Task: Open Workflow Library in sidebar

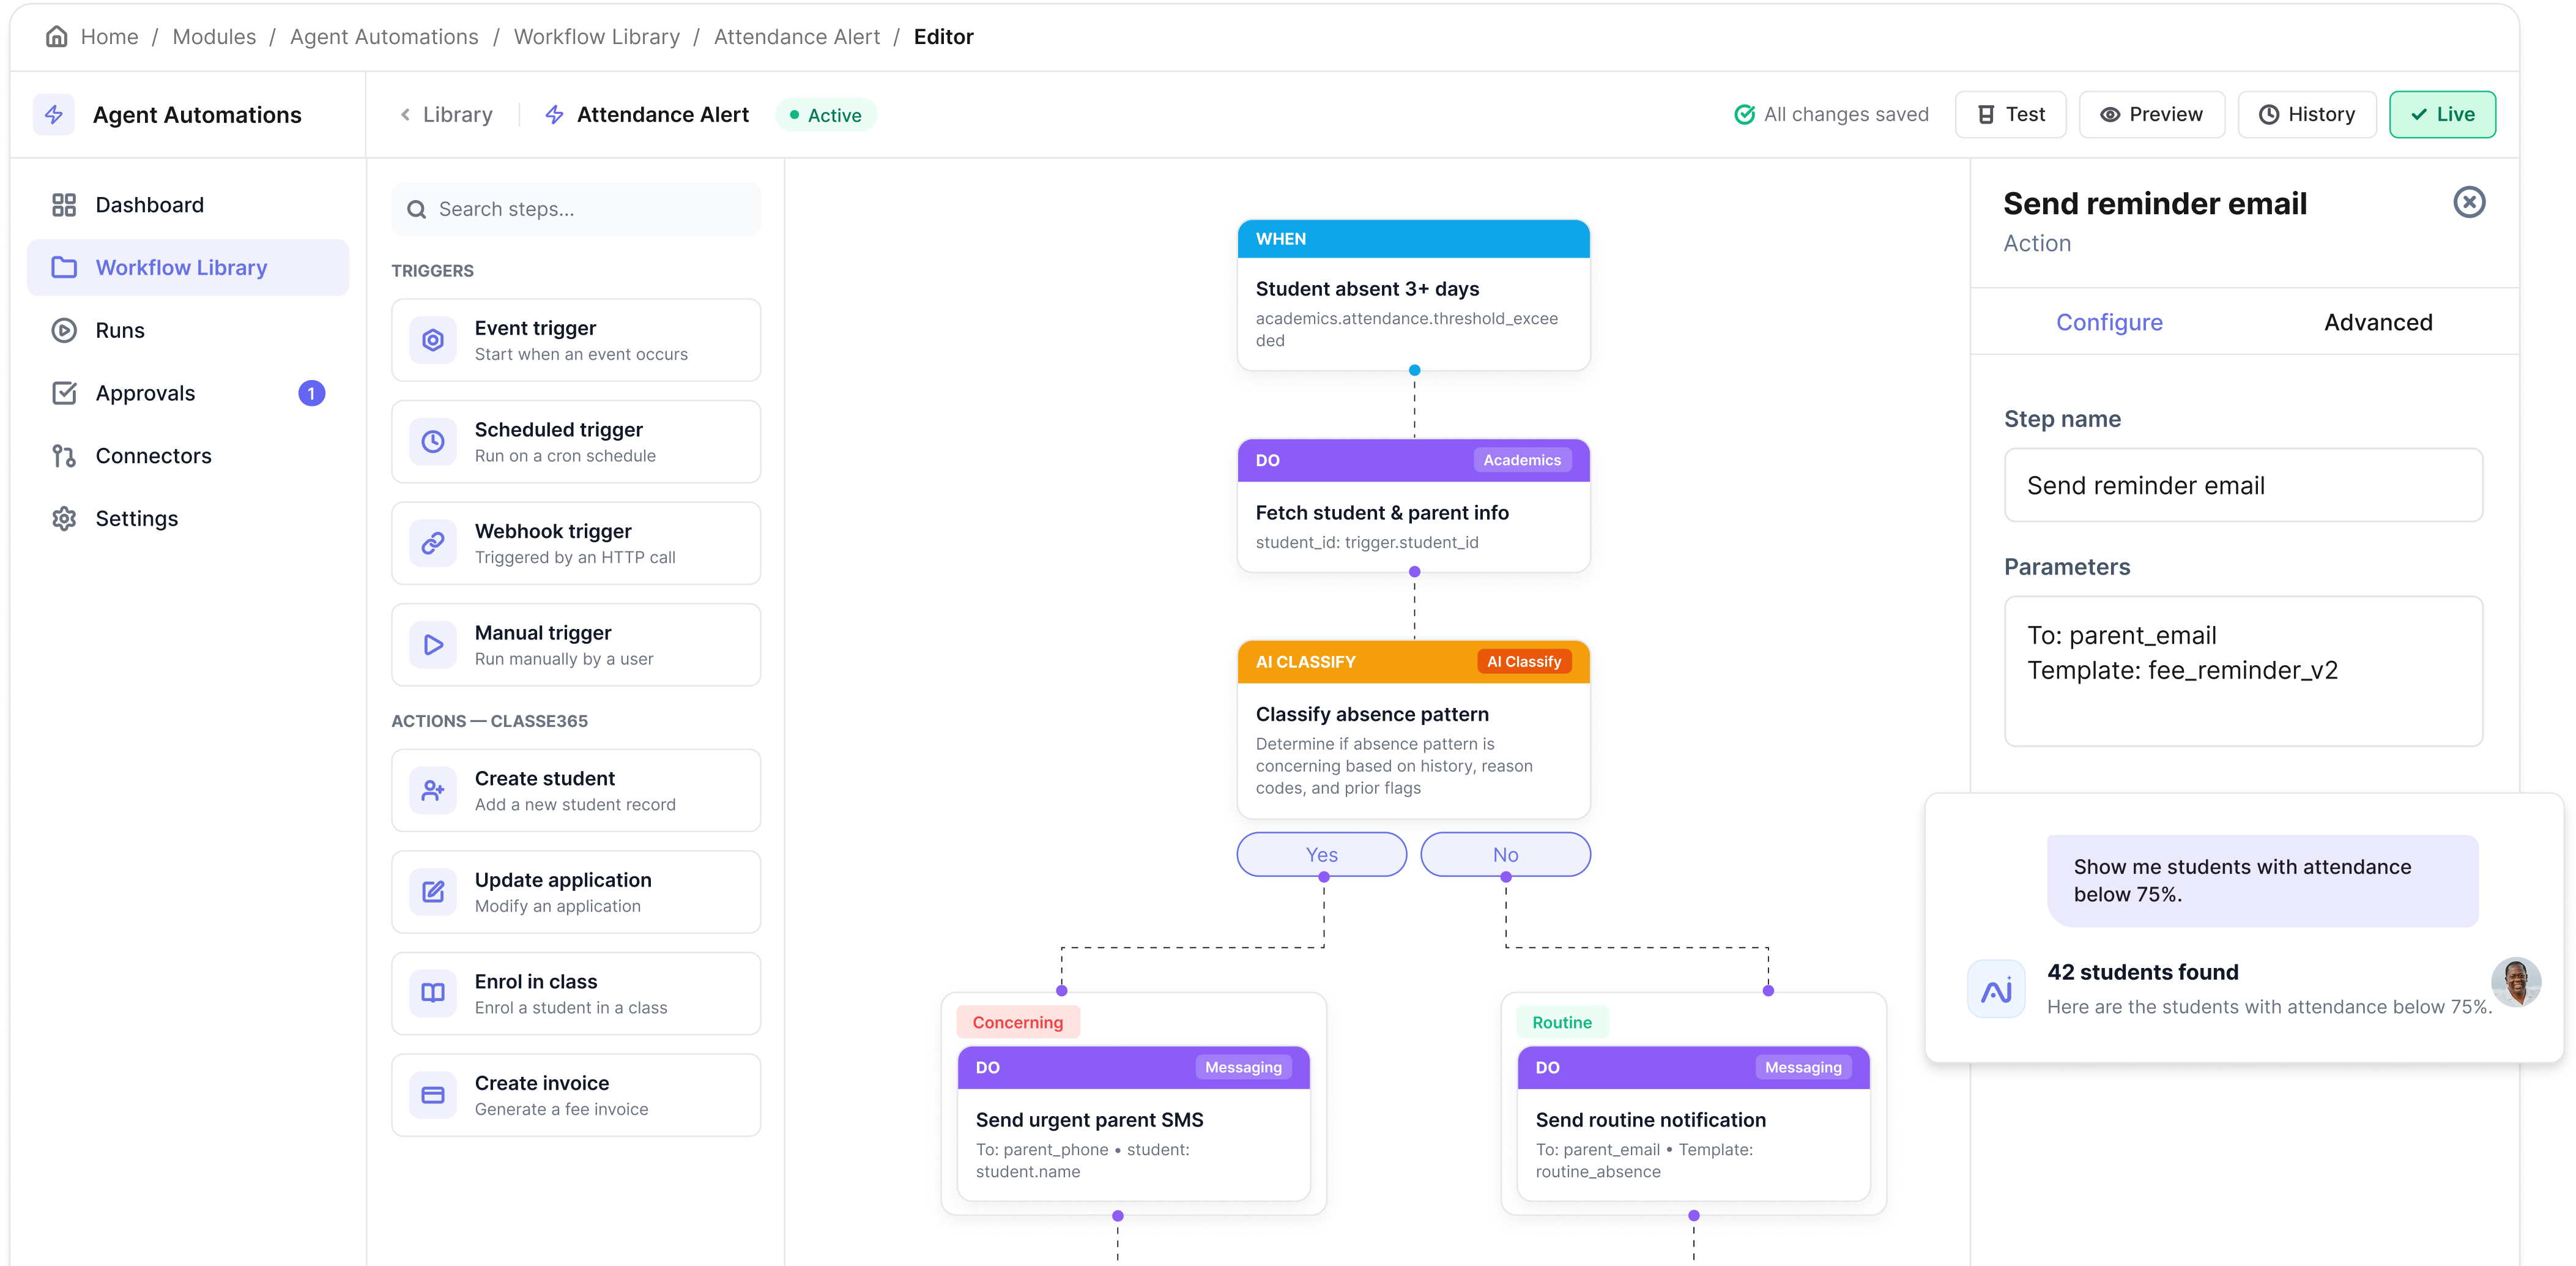Action: (x=188, y=267)
